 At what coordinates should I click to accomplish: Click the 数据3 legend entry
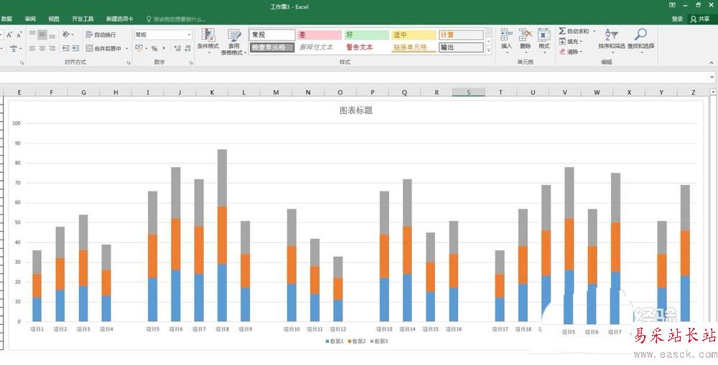click(378, 341)
